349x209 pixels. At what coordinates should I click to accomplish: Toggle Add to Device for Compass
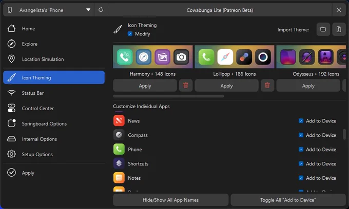tap(301, 135)
